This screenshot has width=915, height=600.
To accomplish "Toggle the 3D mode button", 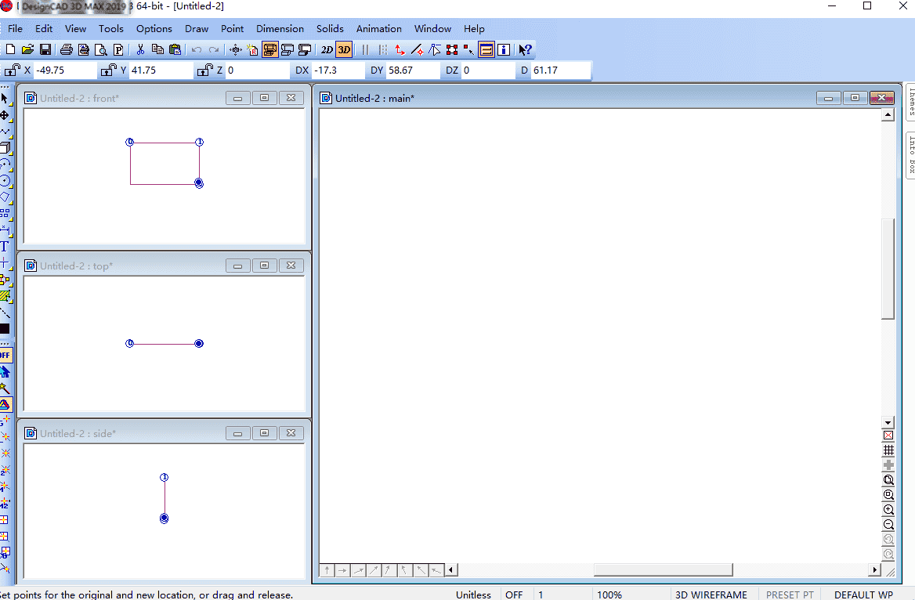I will tap(344, 49).
